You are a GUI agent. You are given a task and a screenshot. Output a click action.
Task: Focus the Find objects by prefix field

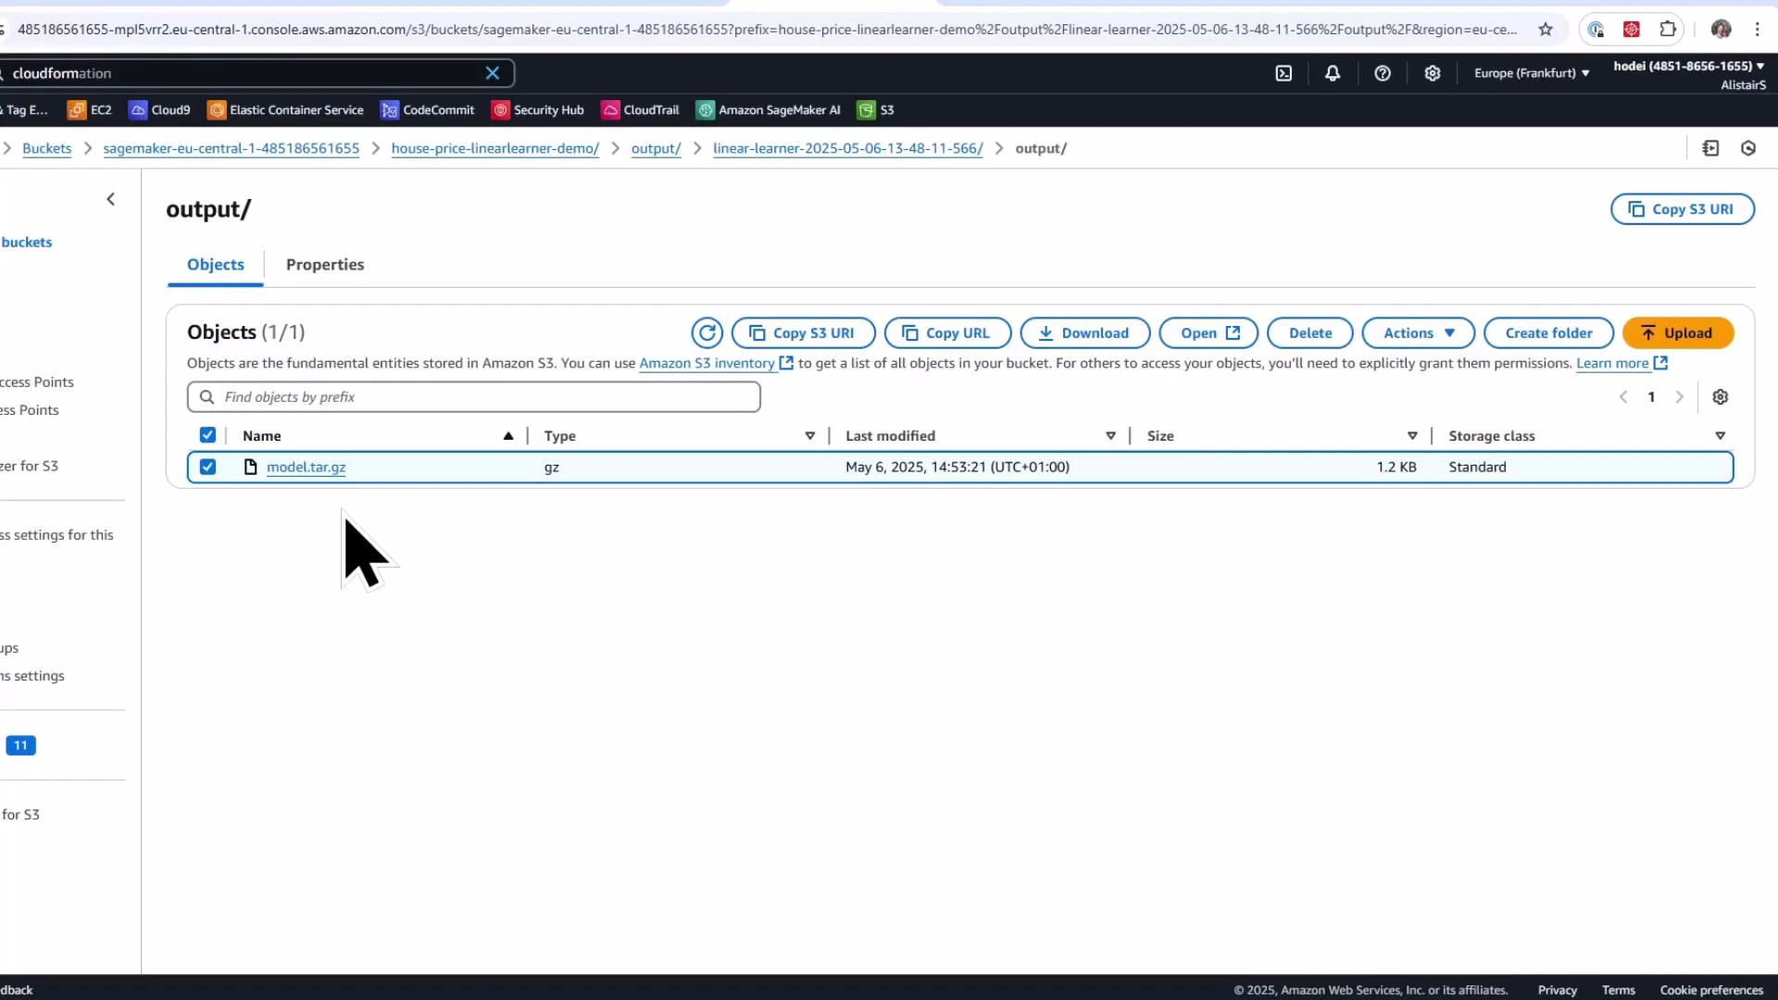click(473, 397)
